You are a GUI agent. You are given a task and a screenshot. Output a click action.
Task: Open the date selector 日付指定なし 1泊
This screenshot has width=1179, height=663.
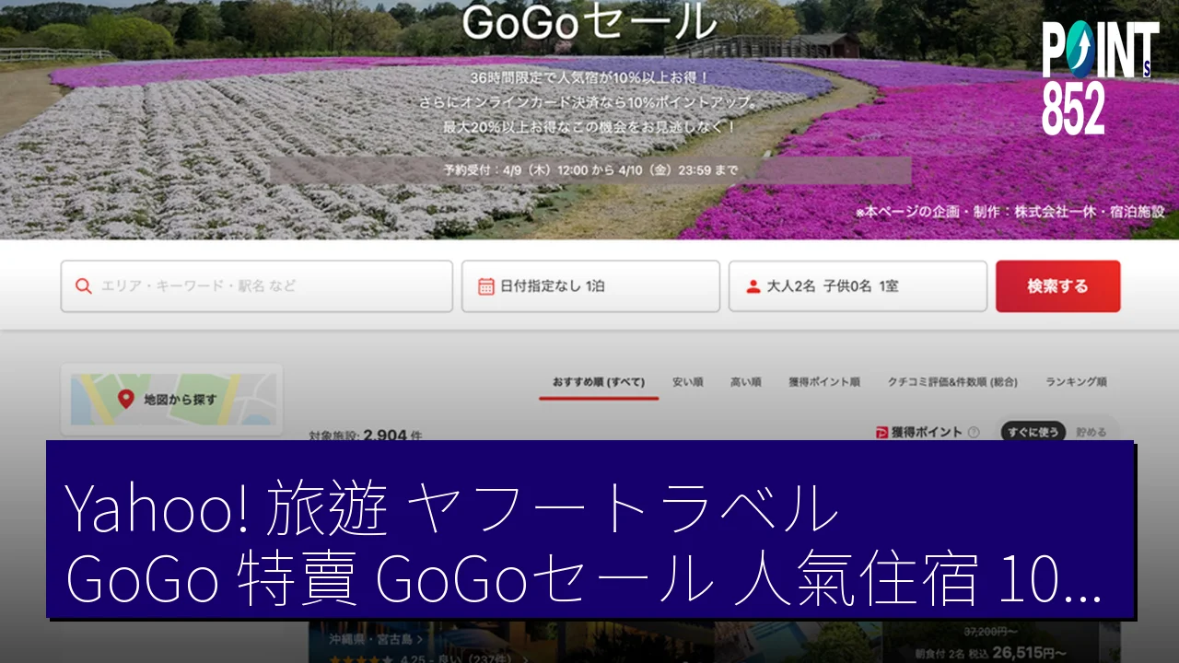pyautogui.click(x=590, y=286)
